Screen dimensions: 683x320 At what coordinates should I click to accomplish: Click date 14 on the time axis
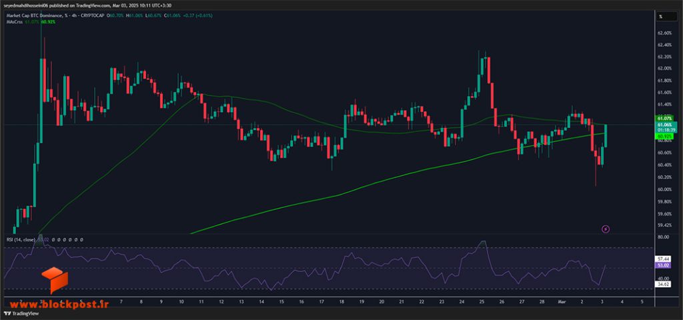(x=261, y=301)
